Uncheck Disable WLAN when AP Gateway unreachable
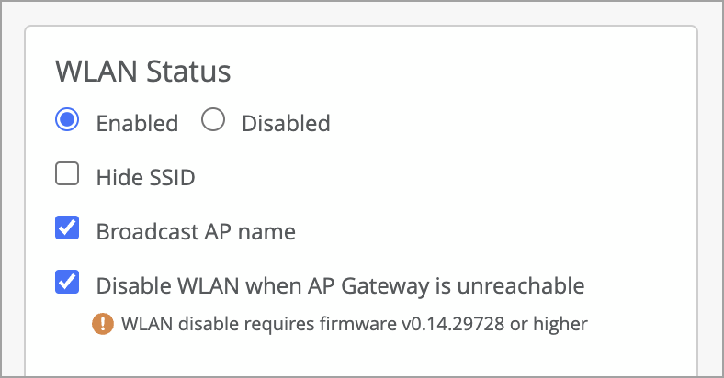Viewport: 724px width, 378px height. [67, 282]
